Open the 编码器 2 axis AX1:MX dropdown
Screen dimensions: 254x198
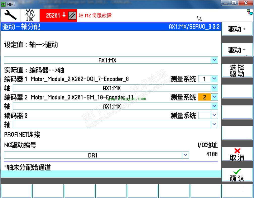214,106
